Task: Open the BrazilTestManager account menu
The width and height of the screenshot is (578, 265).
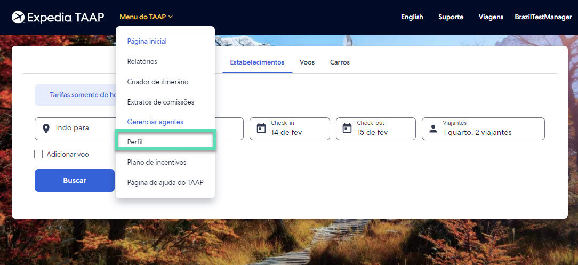Action: click(543, 17)
